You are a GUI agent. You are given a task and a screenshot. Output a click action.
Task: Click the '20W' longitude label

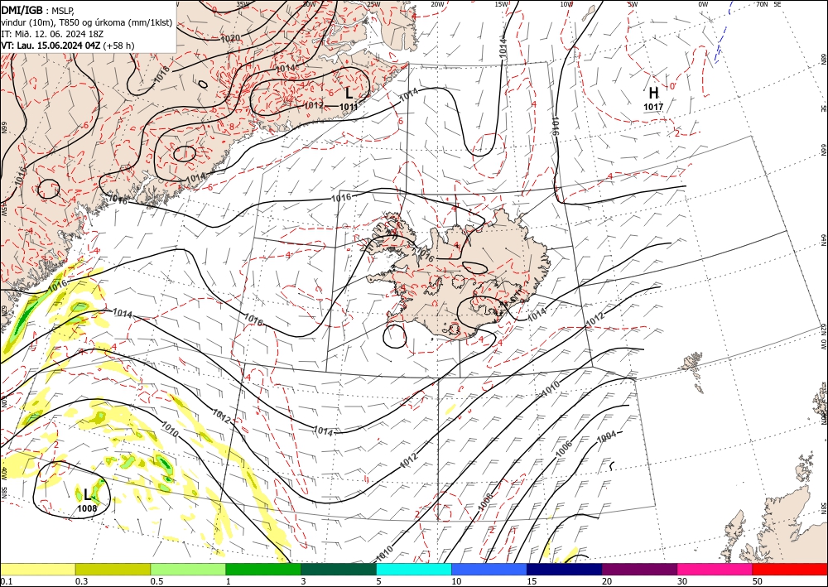(x=436, y=4)
